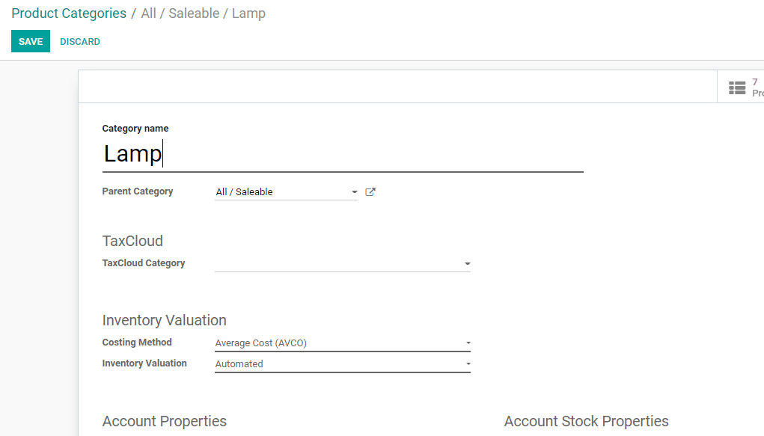Expand the Parent Category dropdown arrow
Image resolution: width=764 pixels, height=436 pixels.
coord(355,192)
